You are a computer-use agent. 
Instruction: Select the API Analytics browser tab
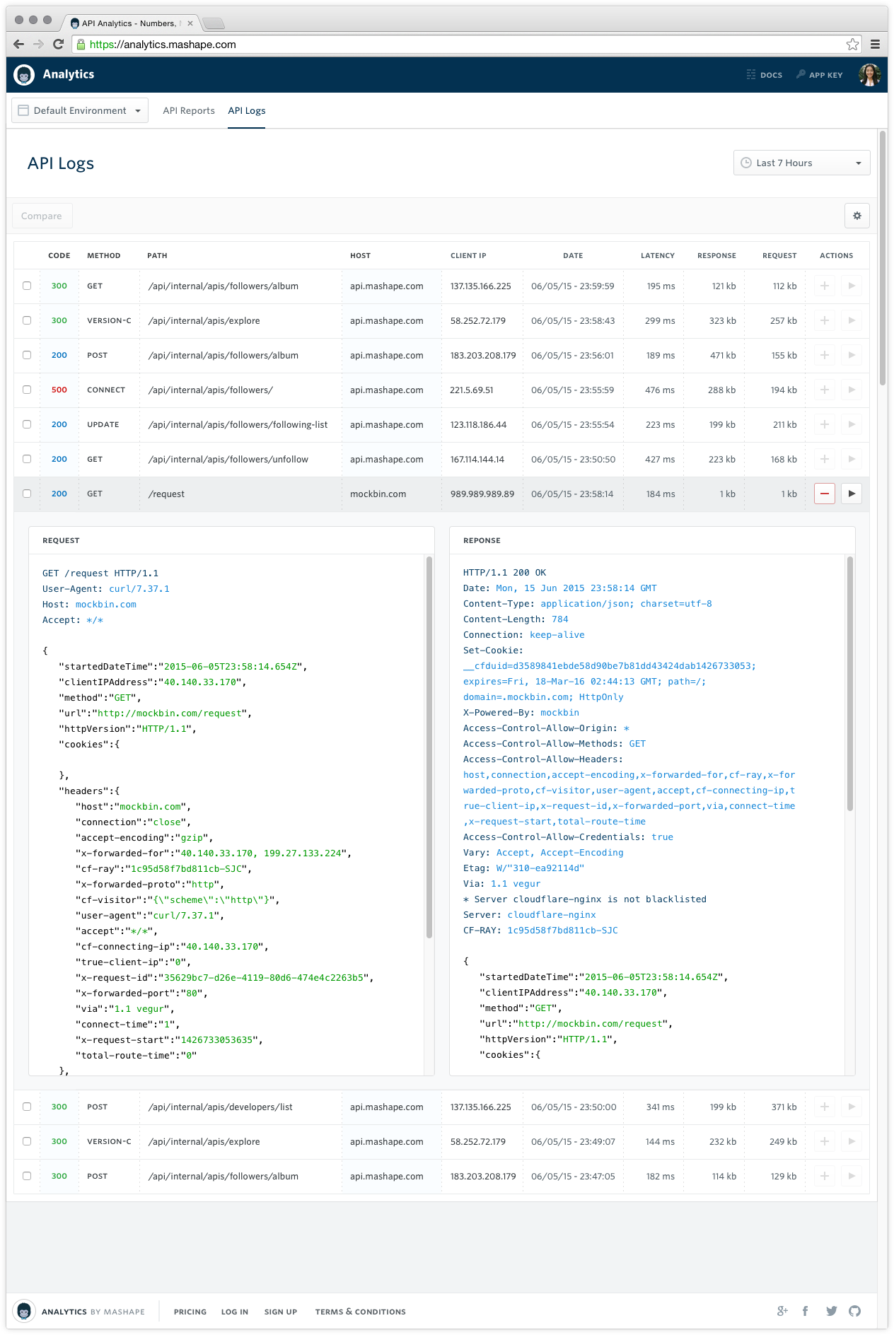131,23
